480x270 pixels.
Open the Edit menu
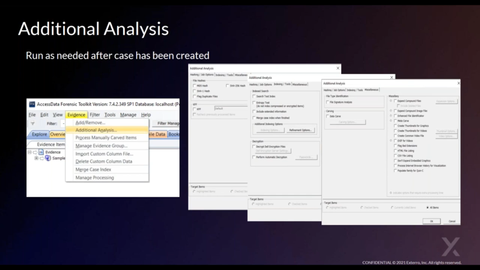click(x=44, y=115)
